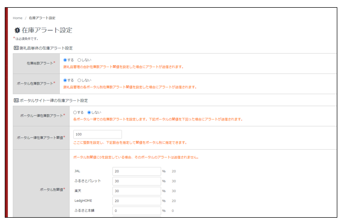Screen dimensions: 345x223
Task: Focus the ふるさと本舗 threshold input
Action: (136, 211)
